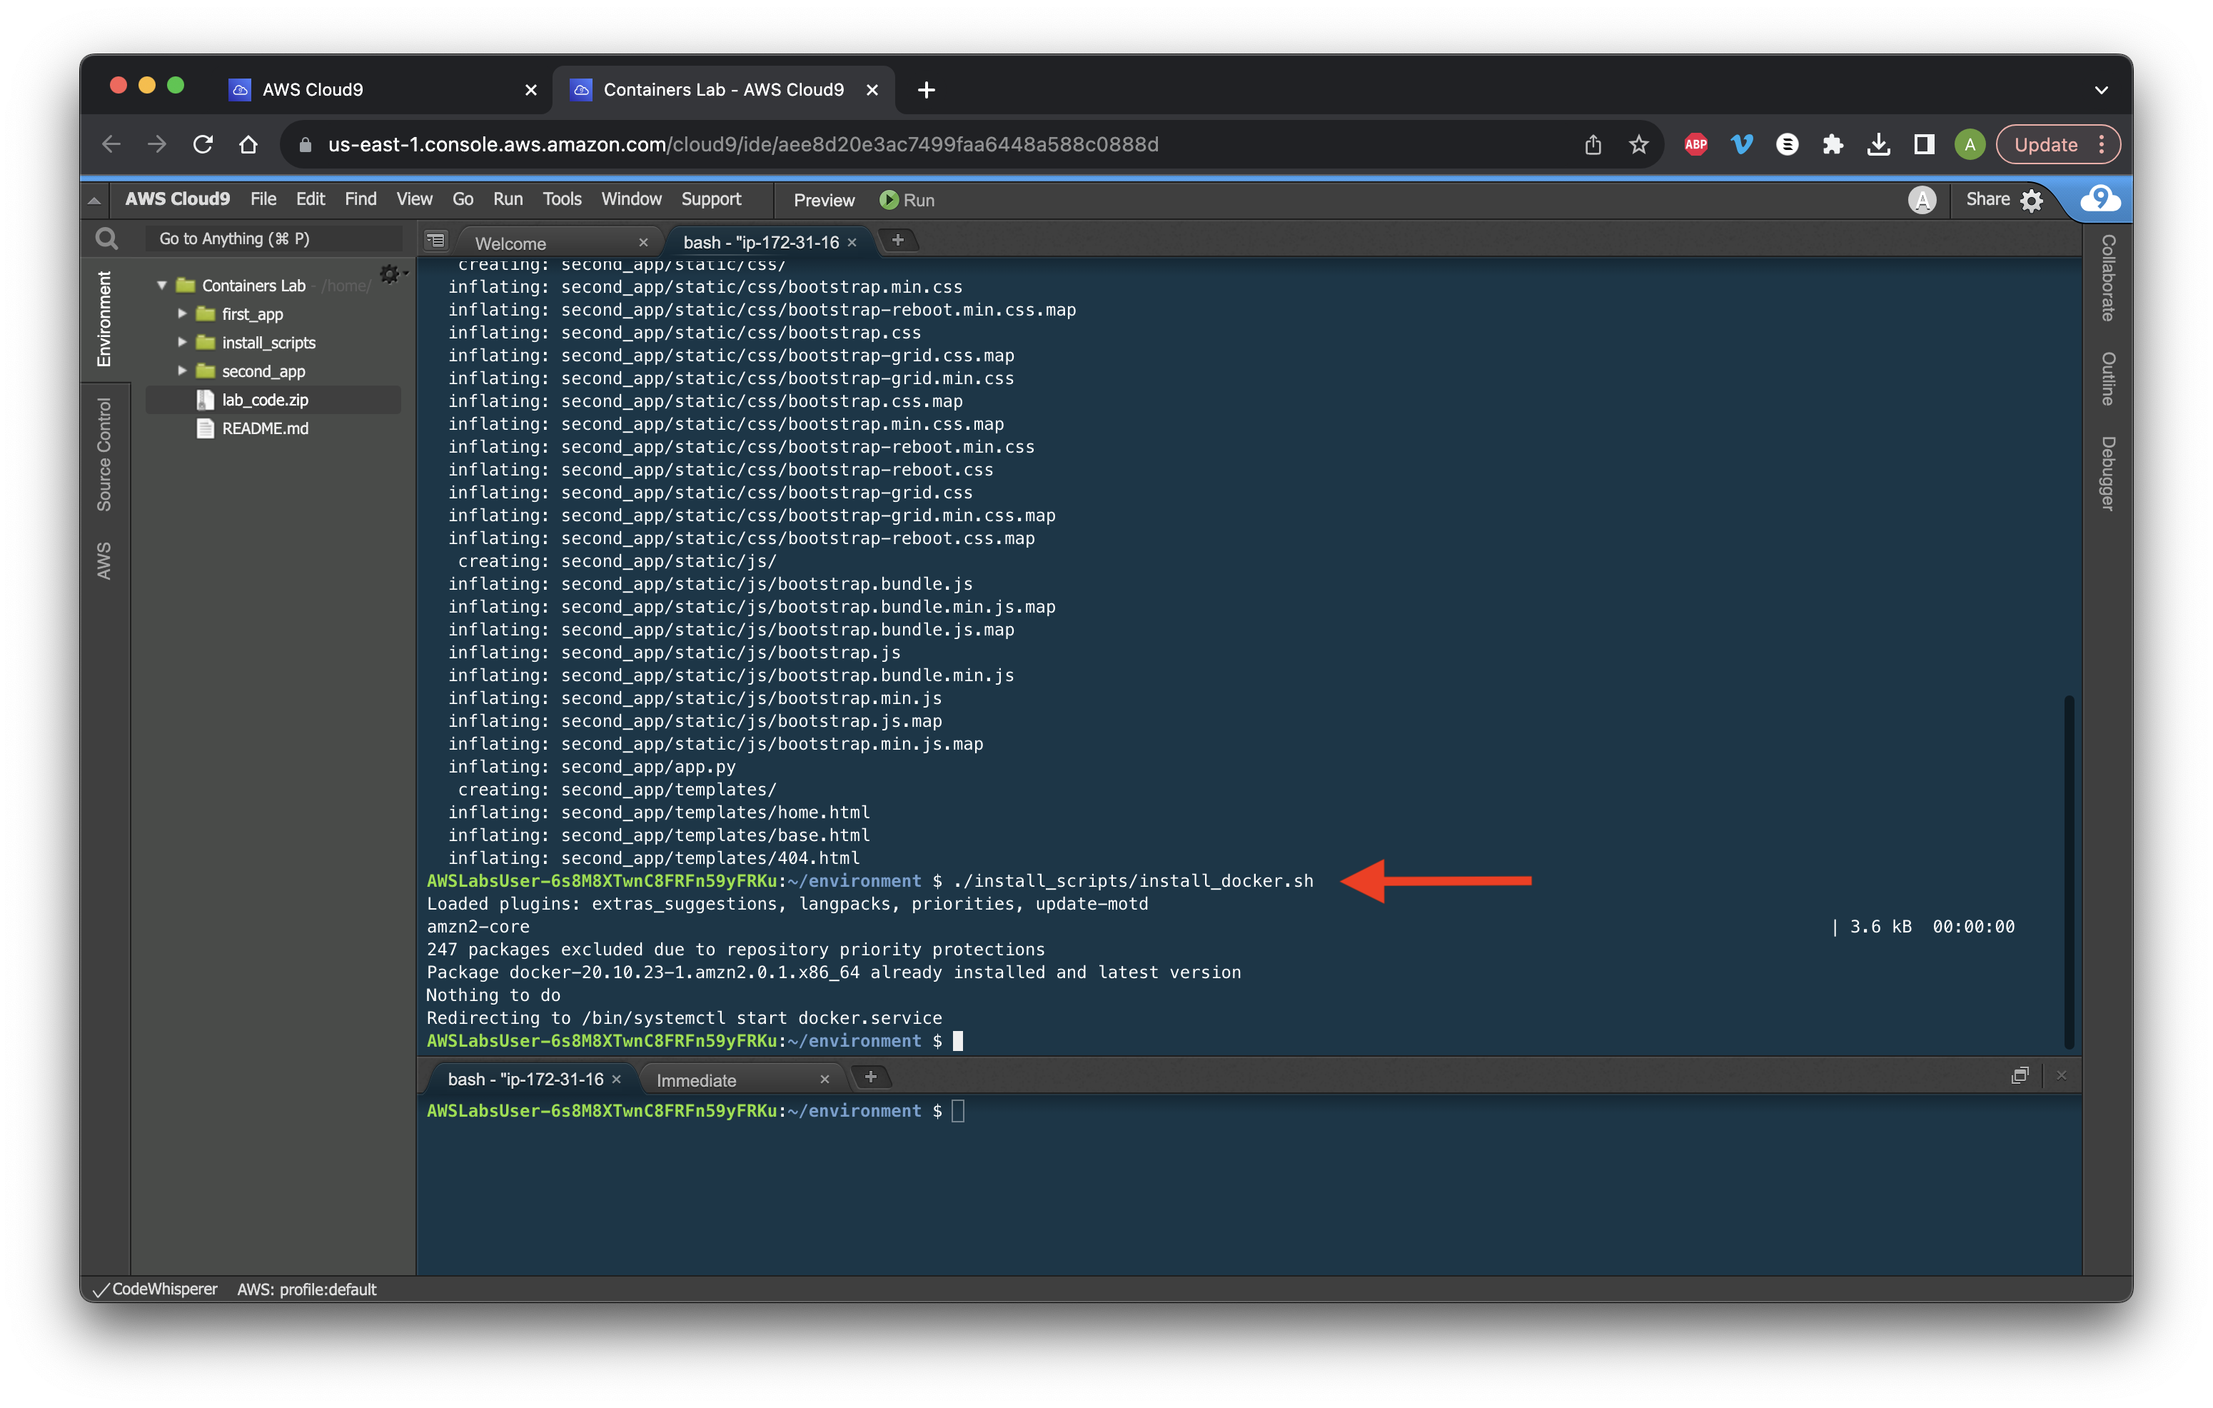Open the Chrome profile avatar A

[x=1970, y=144]
